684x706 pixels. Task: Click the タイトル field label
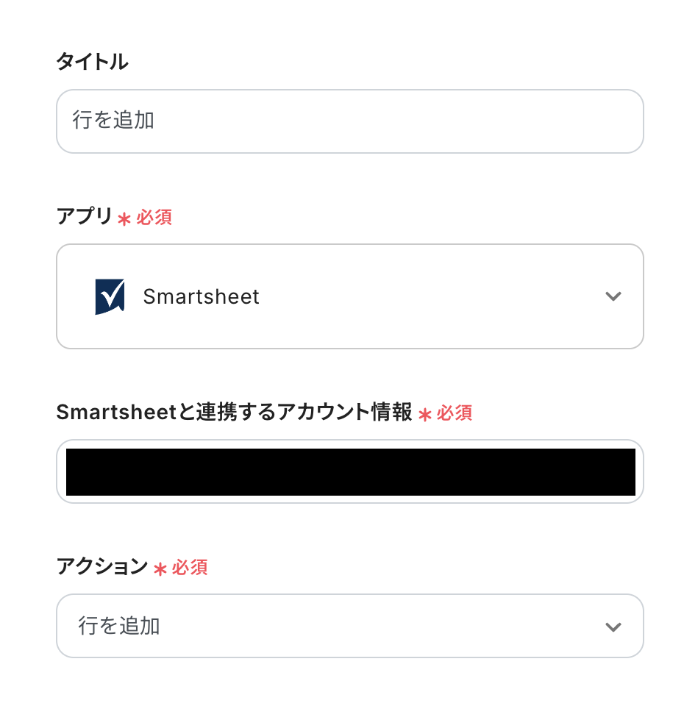[x=92, y=63]
